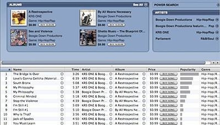Select the I'm Still #1 row lasting 5:09
This screenshot has width=220, height=125.
coord(110,105)
